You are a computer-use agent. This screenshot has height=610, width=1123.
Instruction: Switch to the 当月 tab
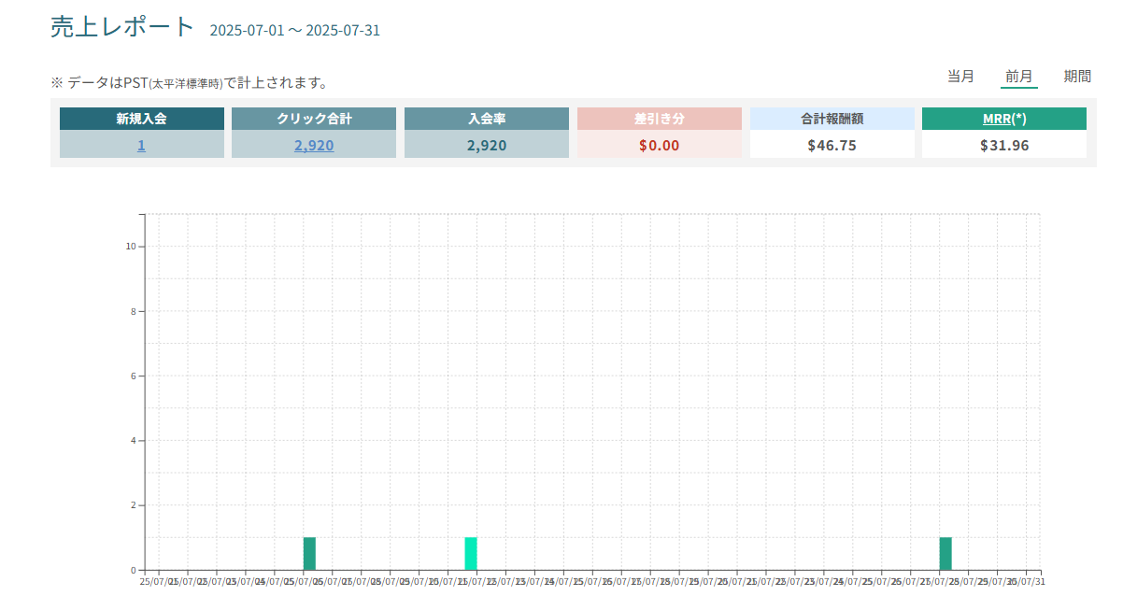960,77
